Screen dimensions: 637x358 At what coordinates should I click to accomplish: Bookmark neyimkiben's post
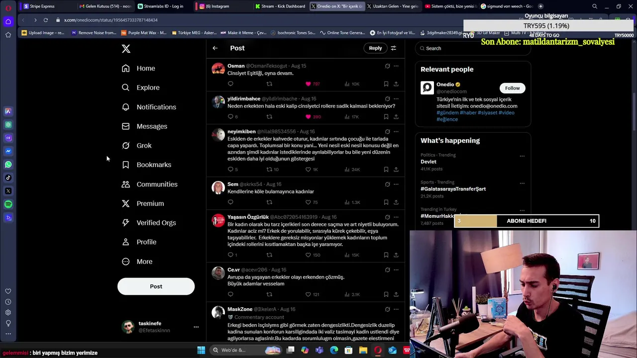(x=386, y=170)
